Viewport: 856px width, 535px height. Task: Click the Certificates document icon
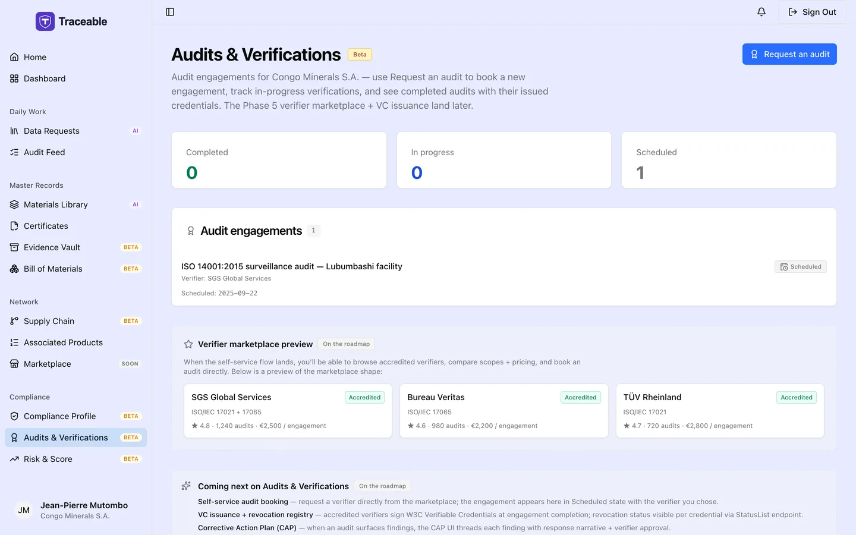coord(14,226)
